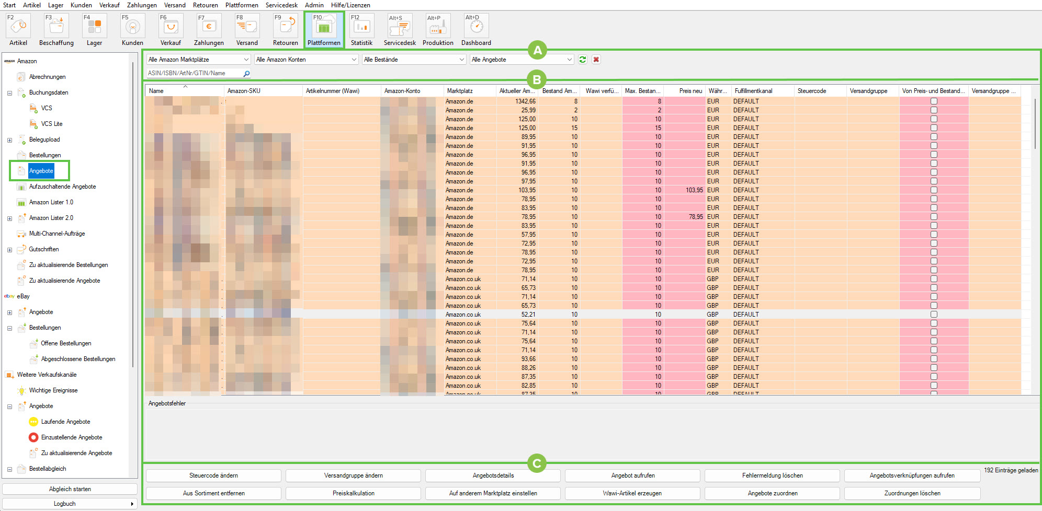
Task: Click the red reset filter icon
Action: tap(596, 60)
